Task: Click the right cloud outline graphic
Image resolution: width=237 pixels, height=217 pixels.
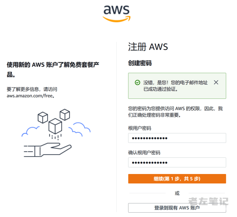Action: tap(80, 129)
